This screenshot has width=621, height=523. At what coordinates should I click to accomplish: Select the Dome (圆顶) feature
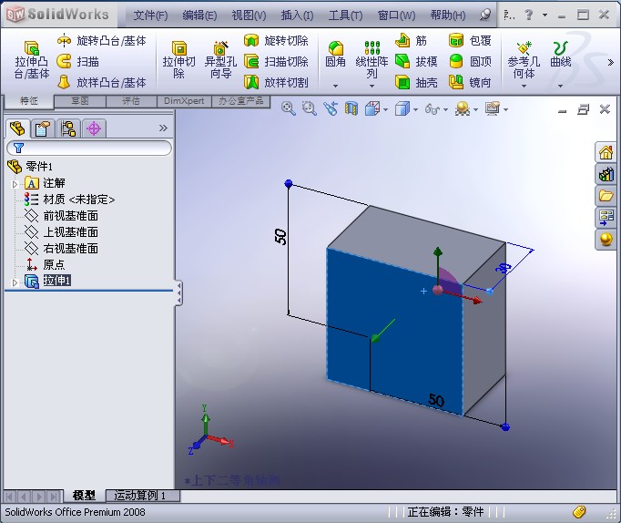(x=470, y=61)
